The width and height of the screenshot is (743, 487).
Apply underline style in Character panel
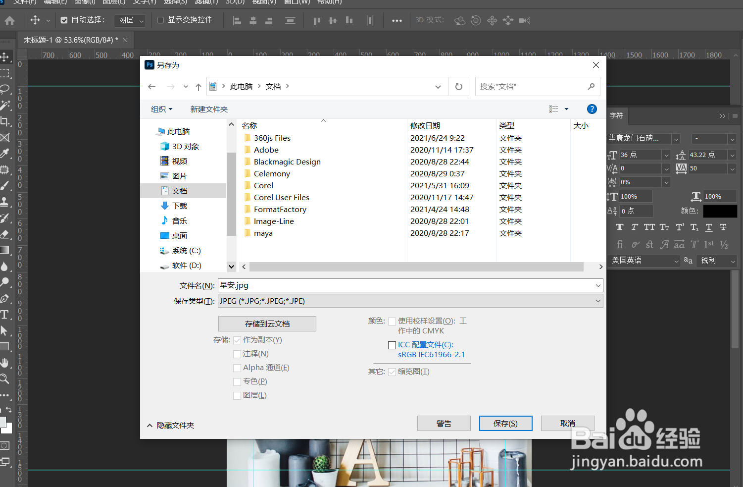click(709, 227)
